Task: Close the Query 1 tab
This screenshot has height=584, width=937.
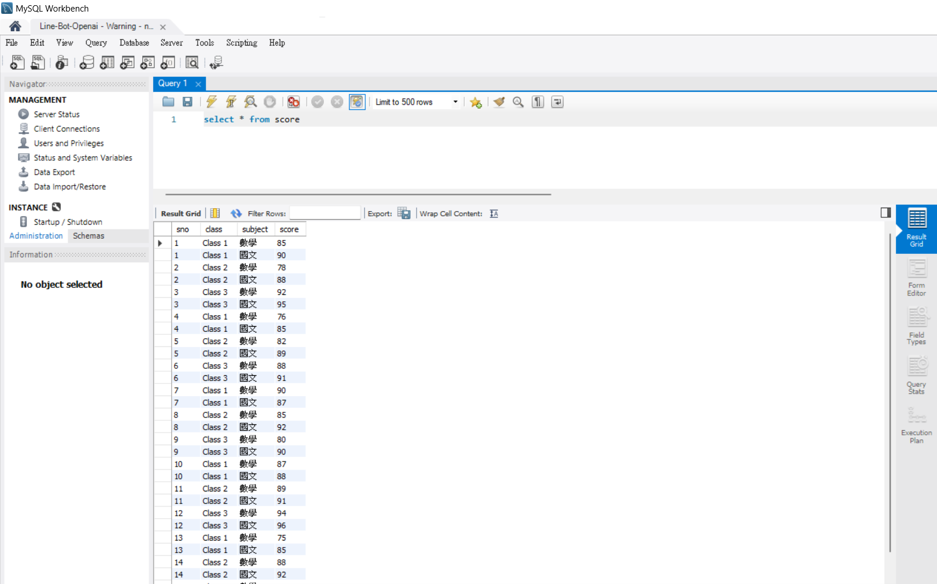Action: coord(198,84)
